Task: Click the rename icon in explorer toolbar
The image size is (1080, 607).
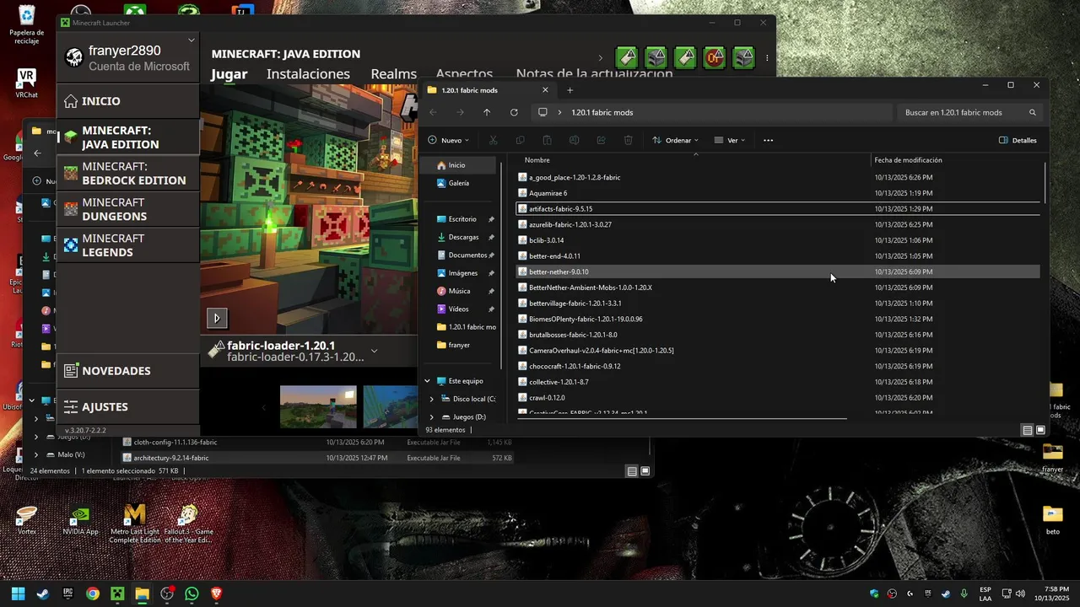Action: coord(574,140)
